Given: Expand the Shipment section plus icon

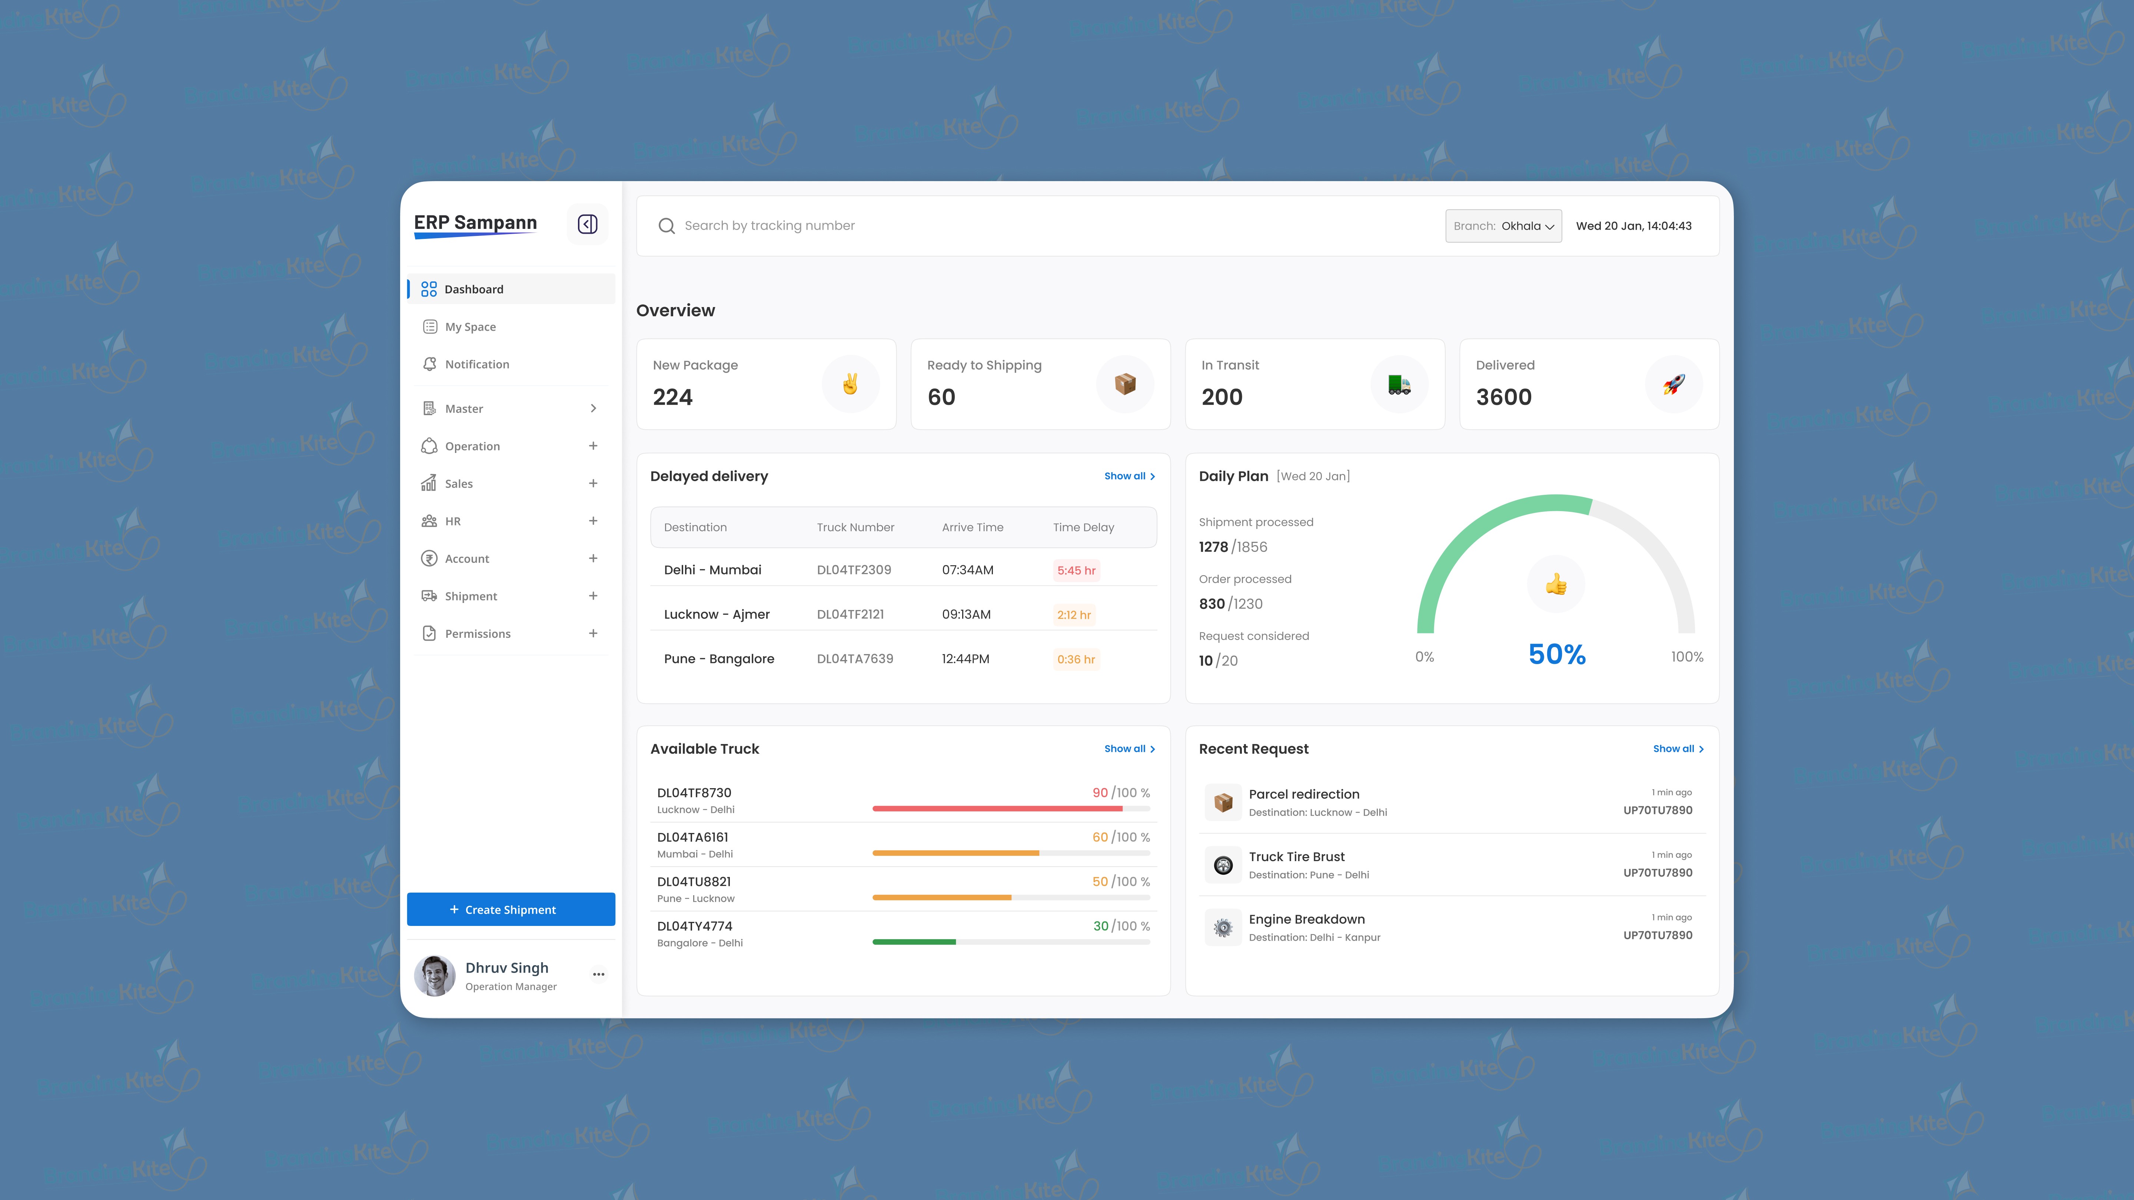Looking at the screenshot, I should [x=593, y=596].
